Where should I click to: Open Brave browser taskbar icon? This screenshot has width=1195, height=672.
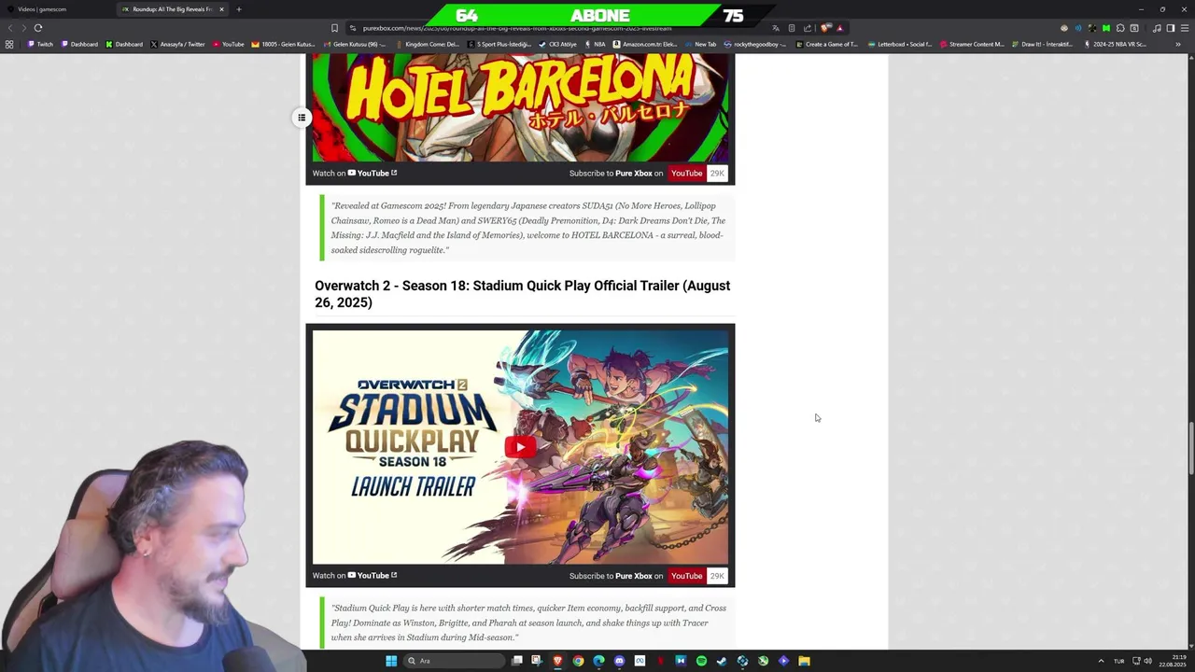point(557,661)
